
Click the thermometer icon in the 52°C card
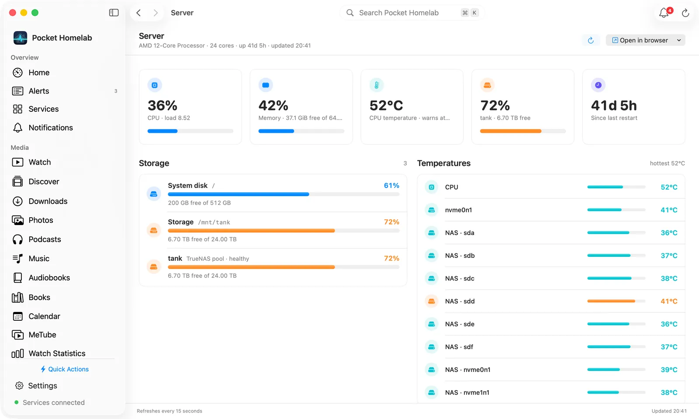(377, 85)
